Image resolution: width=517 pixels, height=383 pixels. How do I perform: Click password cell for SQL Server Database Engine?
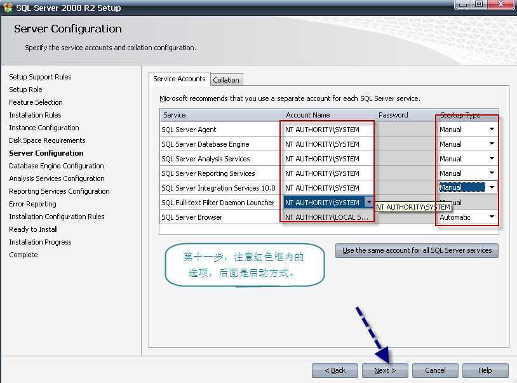point(406,144)
